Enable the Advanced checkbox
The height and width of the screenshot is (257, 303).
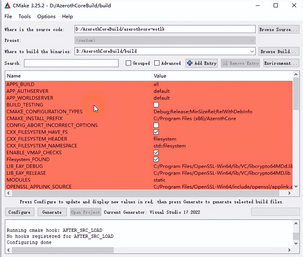coord(157,63)
